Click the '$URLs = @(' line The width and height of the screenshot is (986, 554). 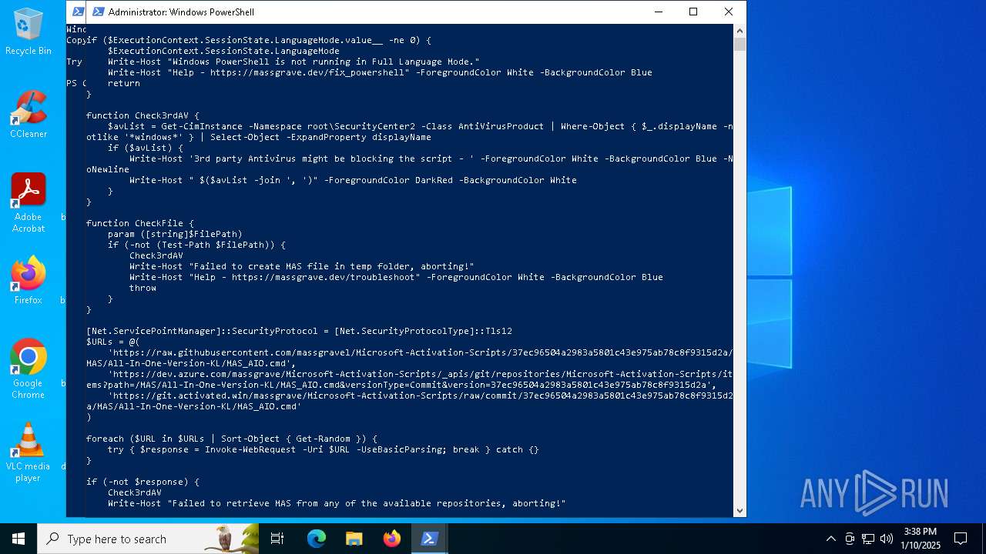click(x=113, y=342)
